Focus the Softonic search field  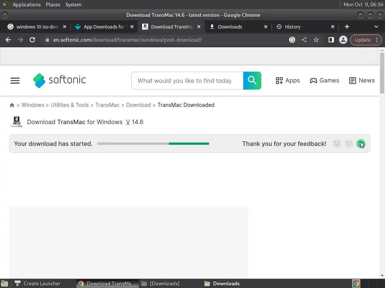point(187,81)
